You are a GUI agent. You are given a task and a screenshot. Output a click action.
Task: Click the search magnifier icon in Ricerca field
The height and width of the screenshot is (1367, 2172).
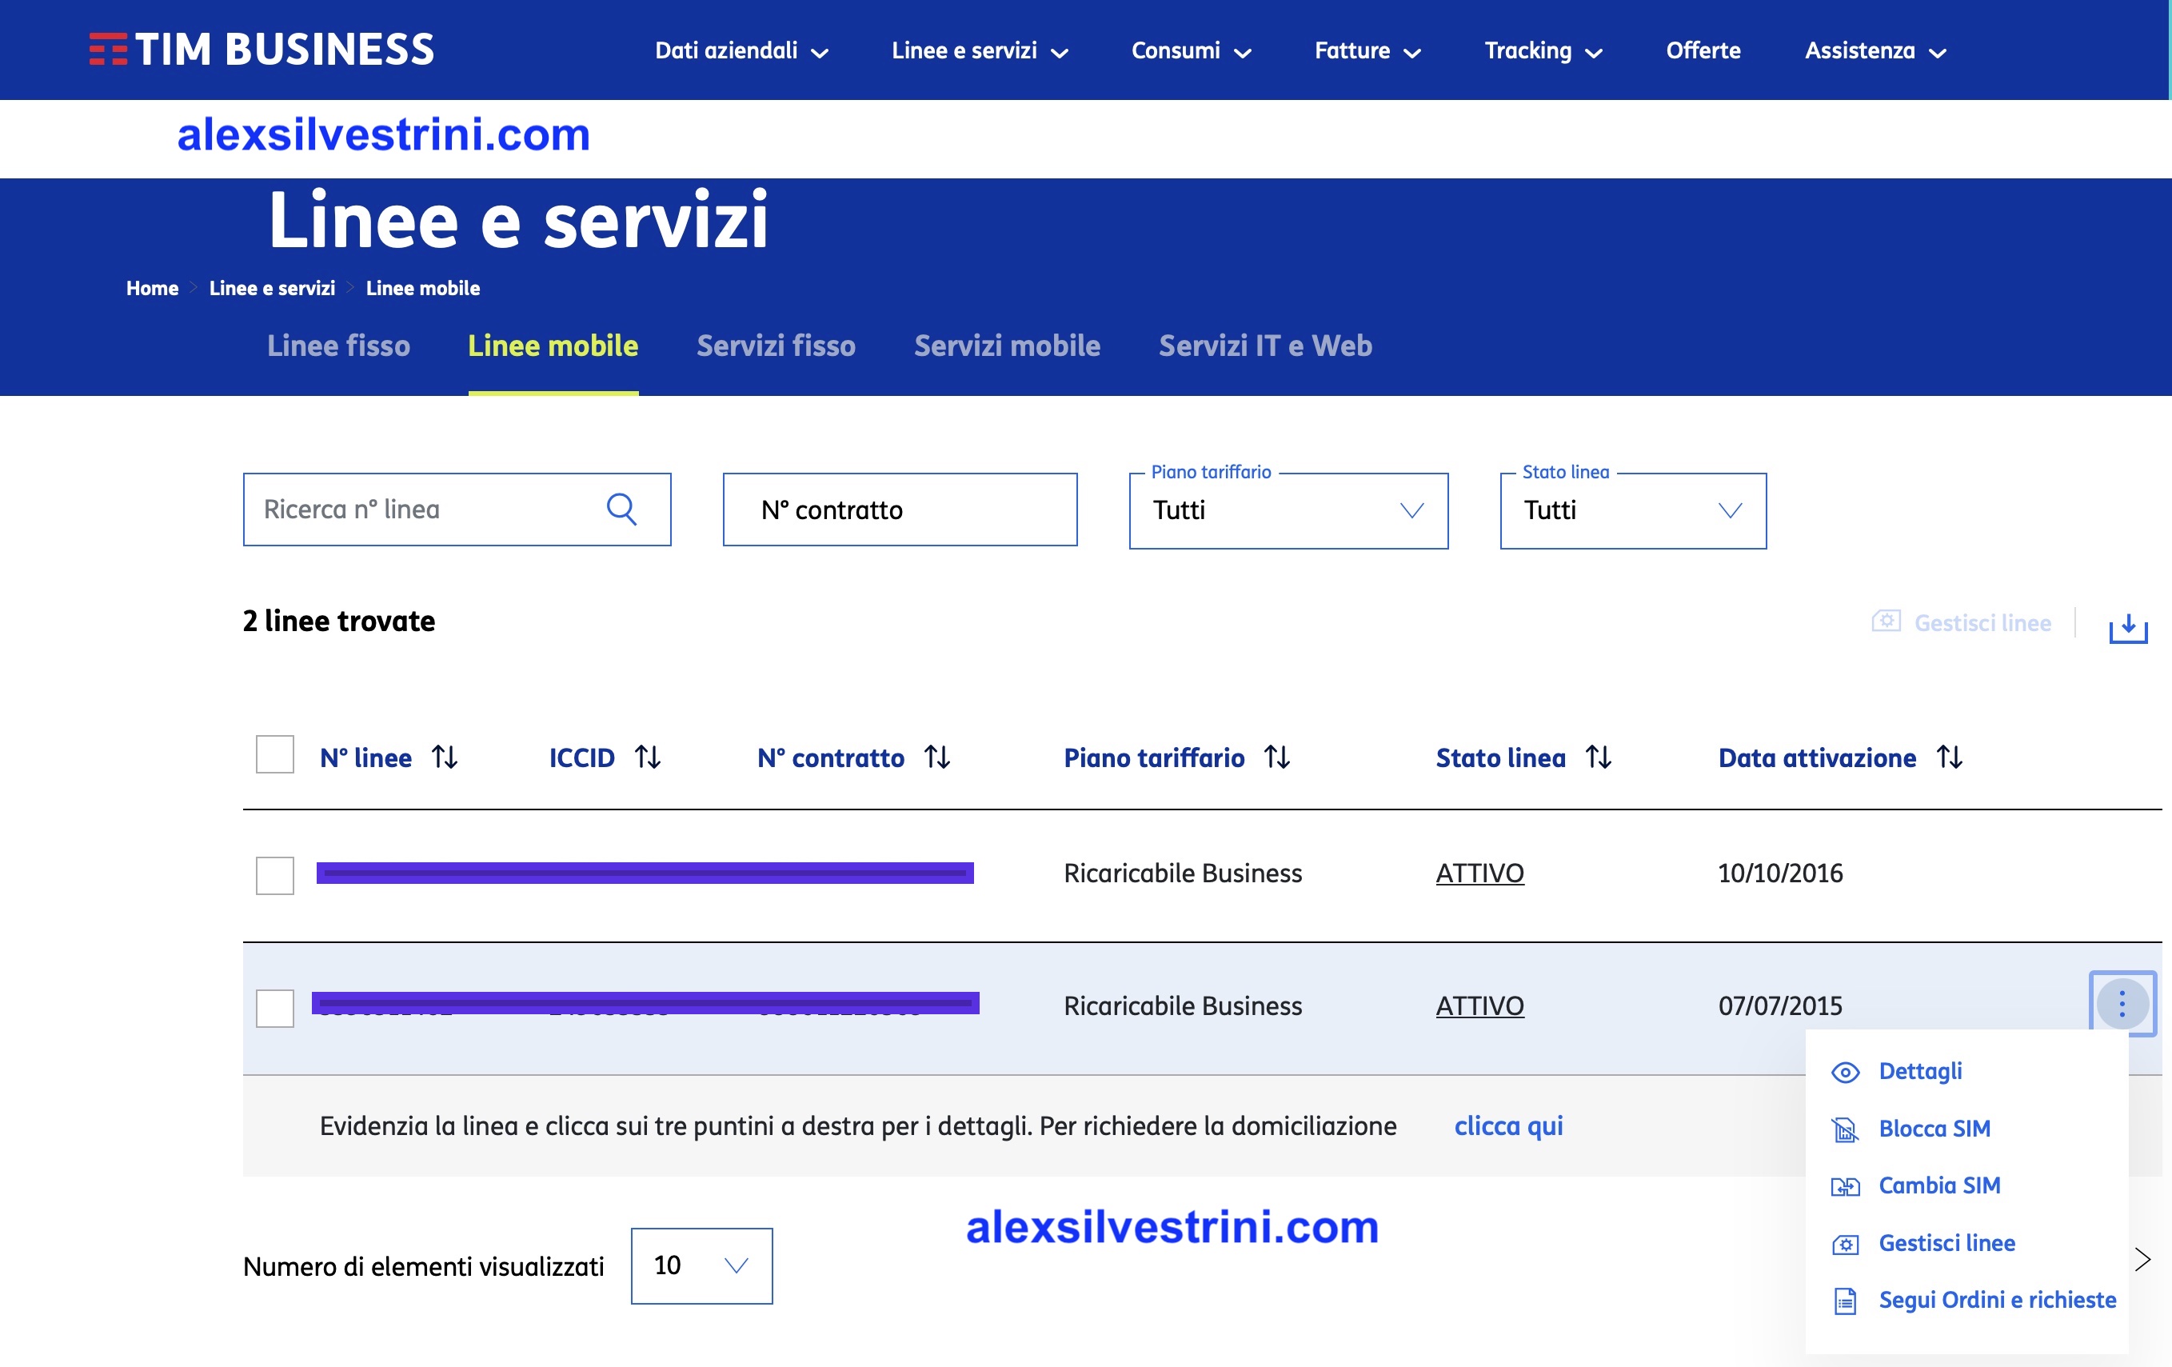pos(621,509)
